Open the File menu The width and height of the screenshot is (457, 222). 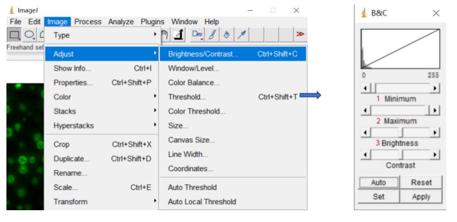[15, 22]
